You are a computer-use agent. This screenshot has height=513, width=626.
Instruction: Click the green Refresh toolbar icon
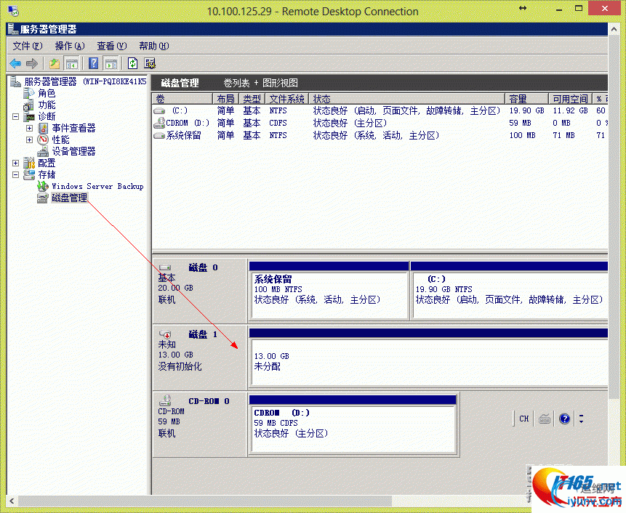132,63
